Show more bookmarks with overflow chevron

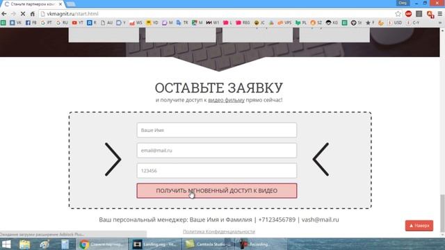[x=440, y=23]
